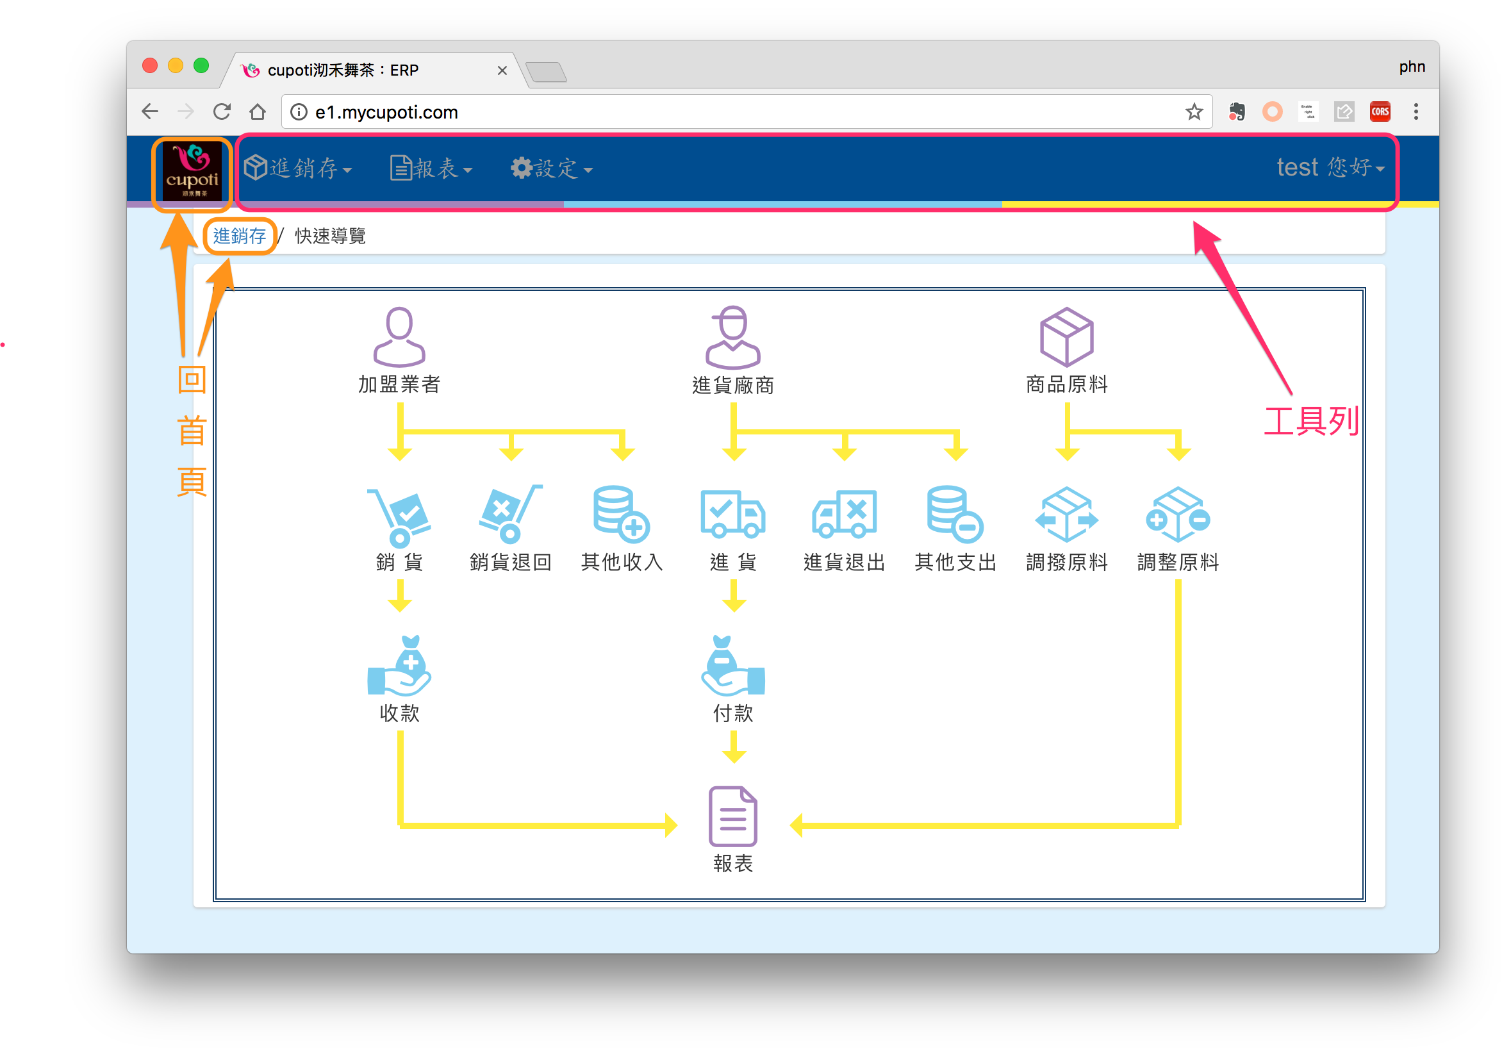Bookmark page with the star icon
This screenshot has height=1056, width=1511.
click(x=1194, y=112)
